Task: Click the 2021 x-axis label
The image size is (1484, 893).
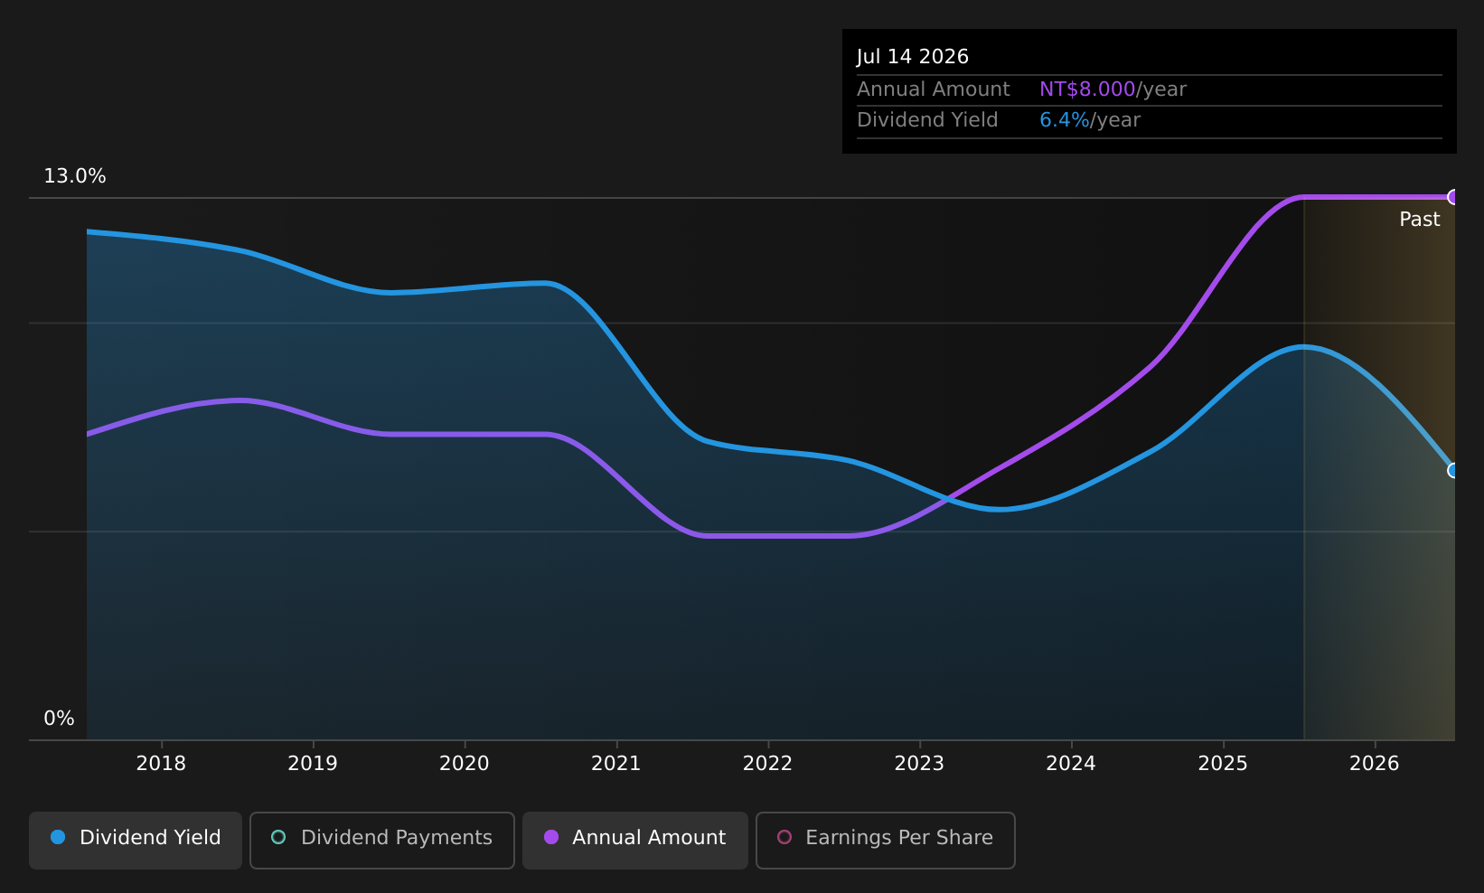Action: click(x=616, y=764)
